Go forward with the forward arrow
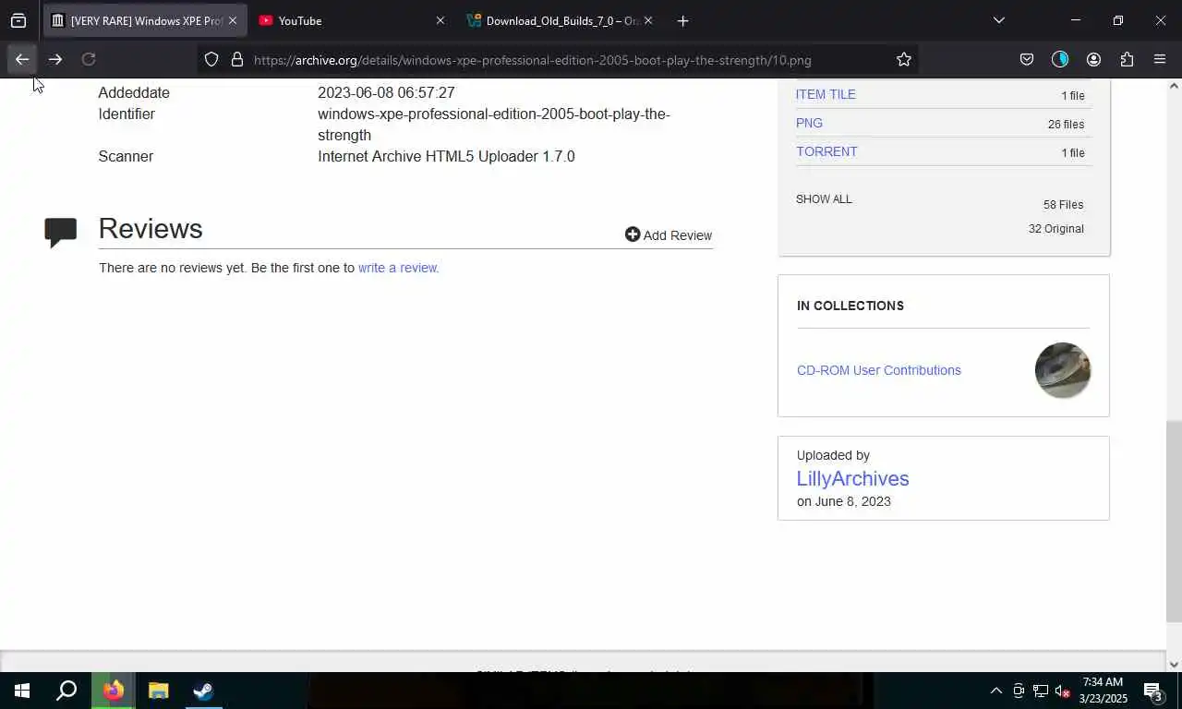Screen dimensions: 1182x709 (55, 59)
